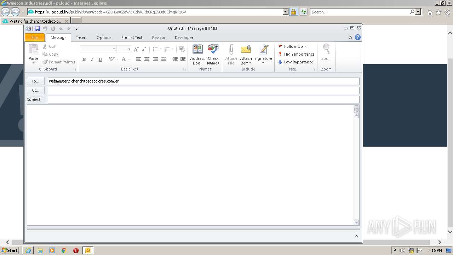The width and height of the screenshot is (453, 255).
Task: Undo the last action in Outlook
Action: [x=45, y=29]
